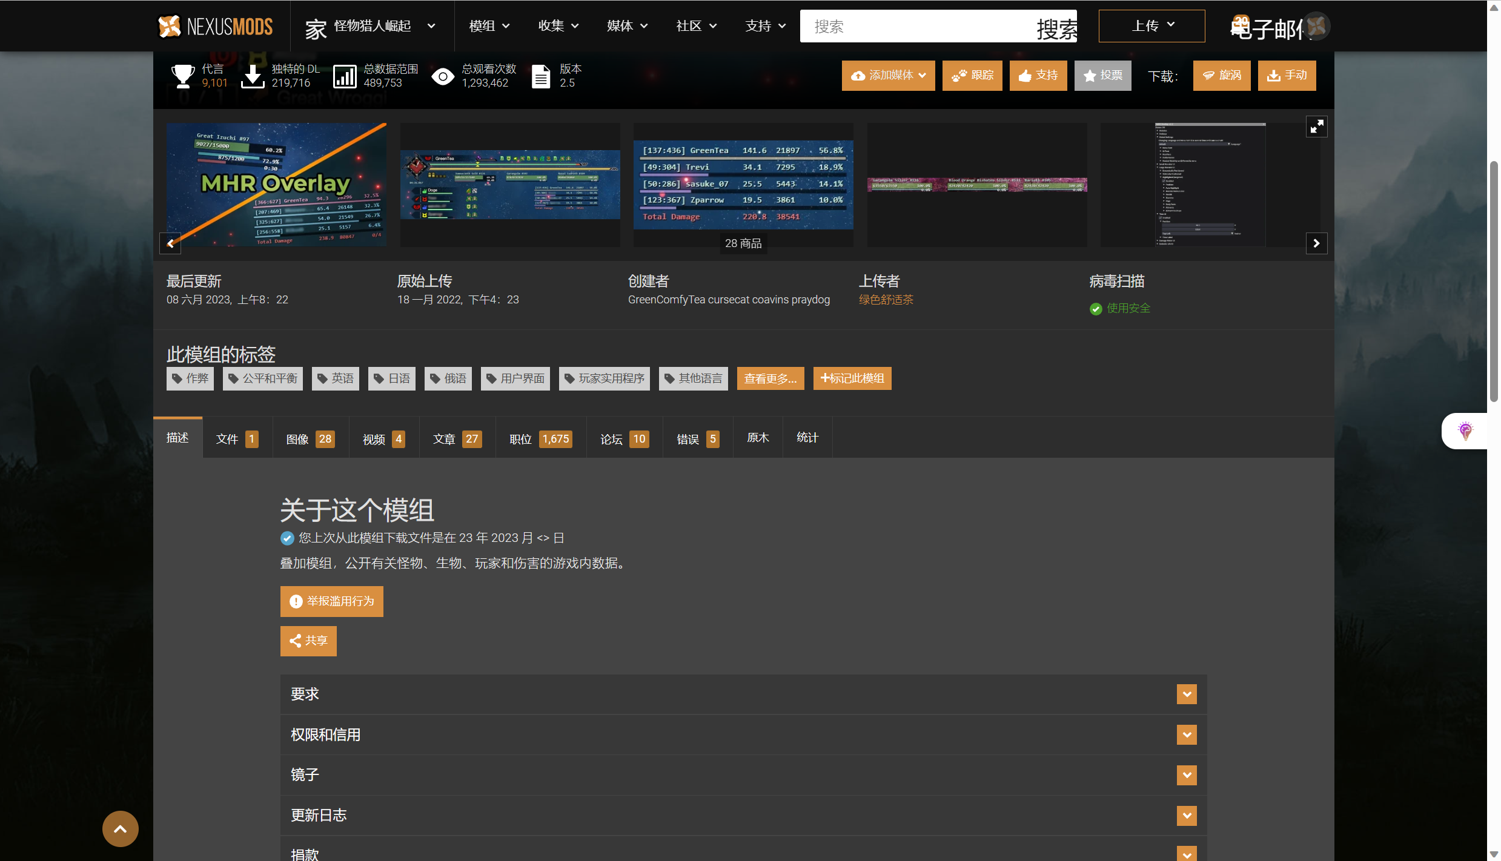The width and height of the screenshot is (1501, 861).
Task: Open the 上传 upload dropdown
Action: click(1151, 26)
